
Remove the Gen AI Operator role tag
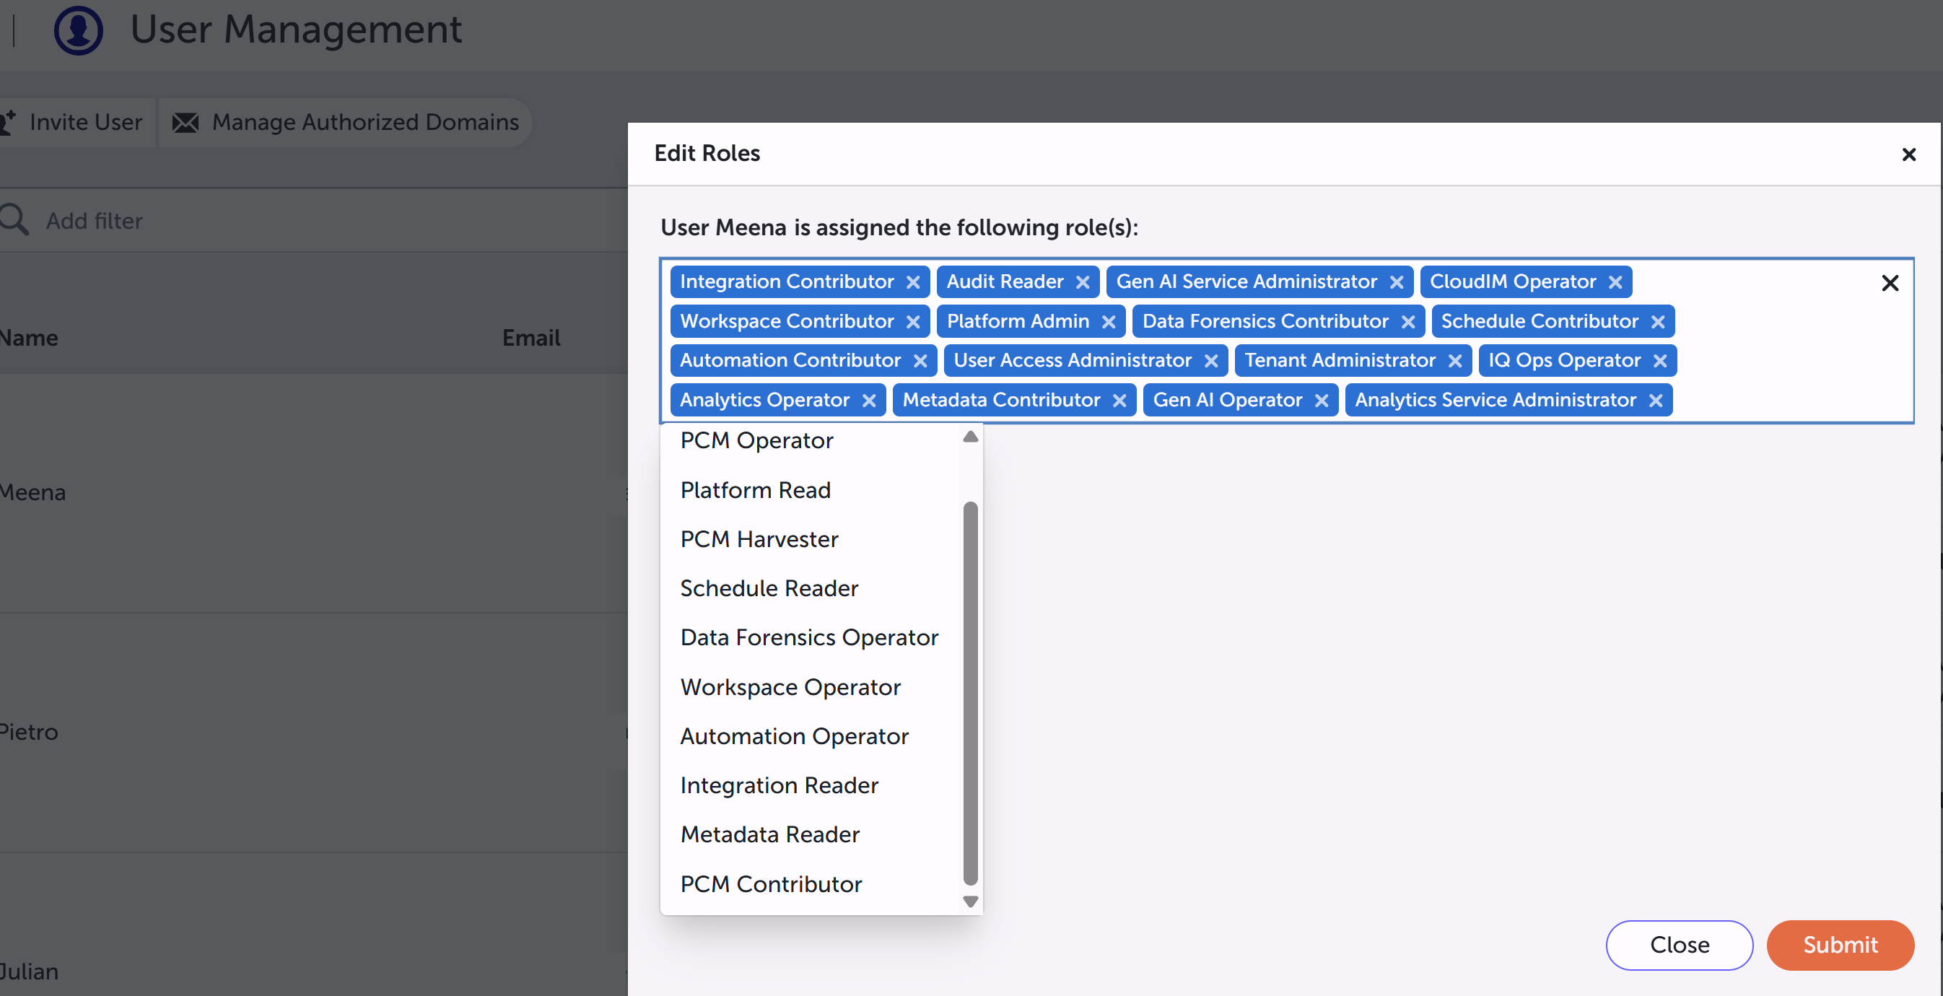pos(1321,401)
